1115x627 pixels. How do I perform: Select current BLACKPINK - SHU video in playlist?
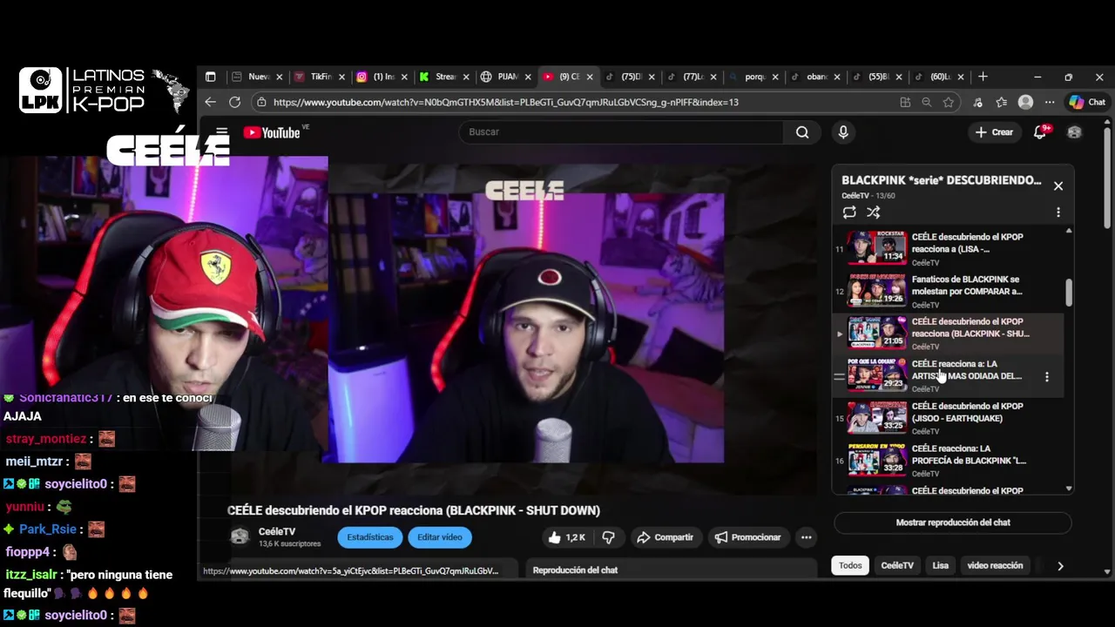tap(949, 333)
